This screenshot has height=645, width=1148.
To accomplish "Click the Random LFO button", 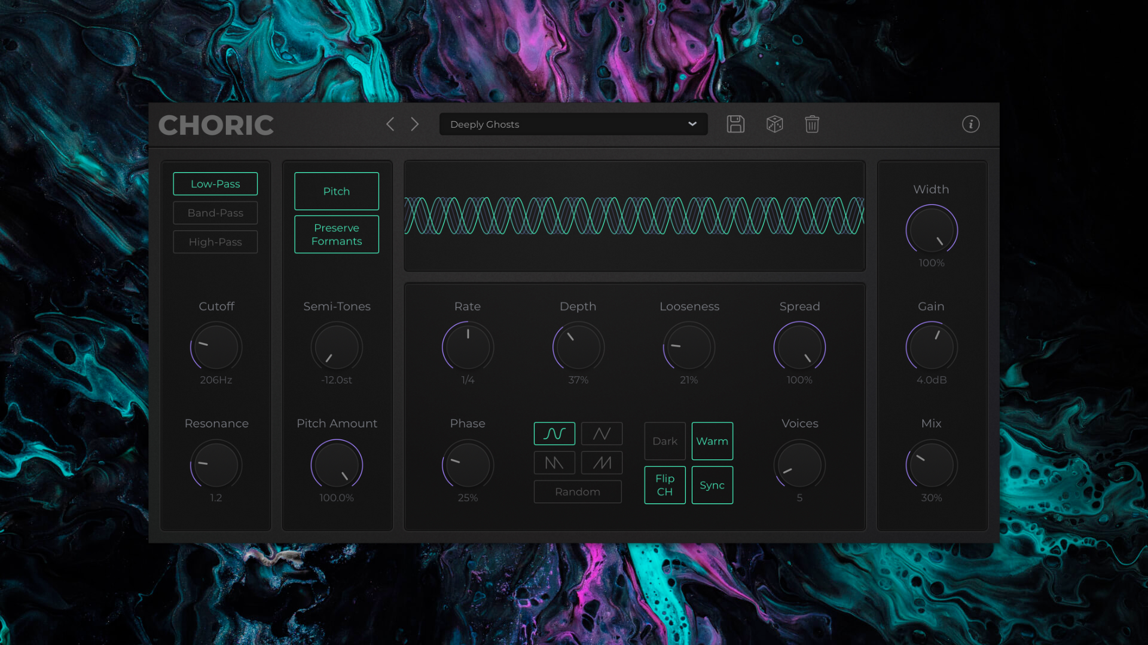I will point(578,492).
